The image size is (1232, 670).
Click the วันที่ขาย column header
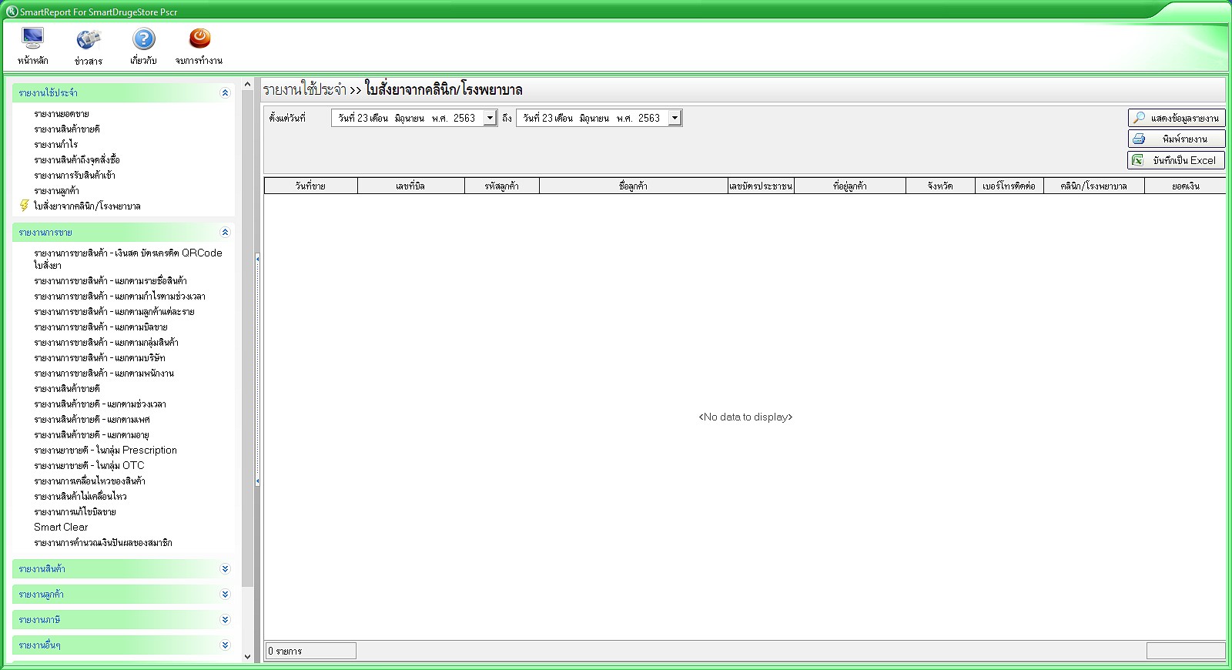310,186
